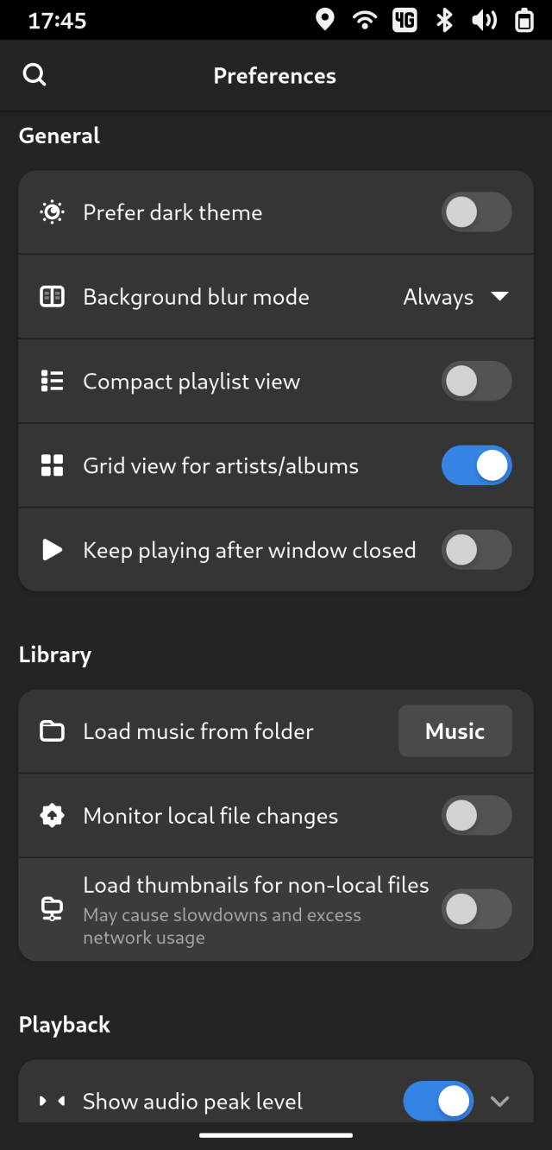Tap the Bluetooth icon in status bar
The image size is (552, 1150).
(x=444, y=20)
